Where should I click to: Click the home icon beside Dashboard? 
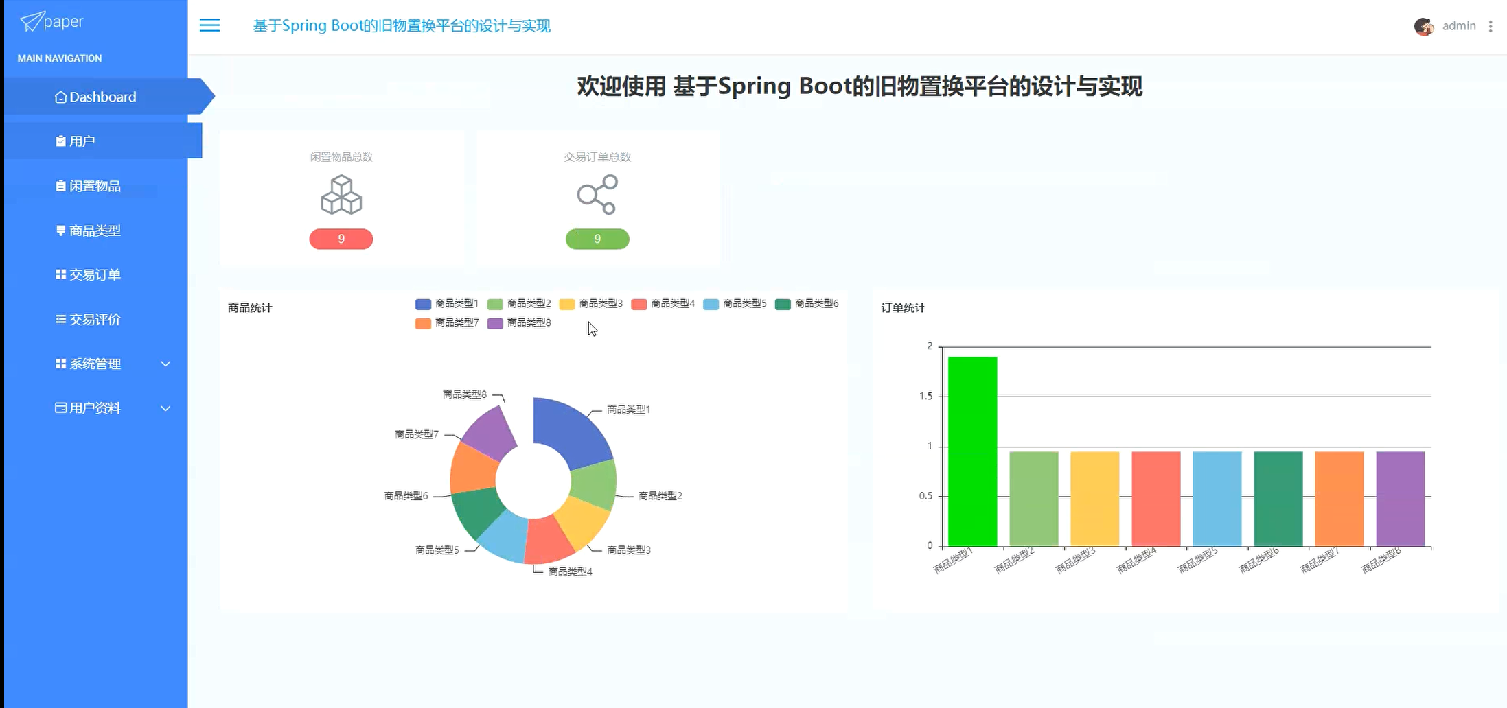coord(60,97)
